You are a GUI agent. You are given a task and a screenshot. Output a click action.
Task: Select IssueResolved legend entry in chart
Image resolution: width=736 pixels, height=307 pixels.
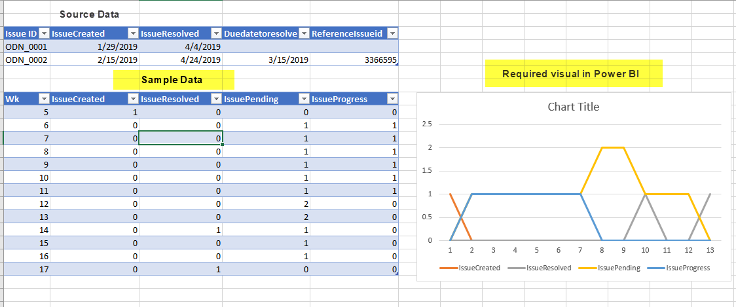tap(540, 268)
